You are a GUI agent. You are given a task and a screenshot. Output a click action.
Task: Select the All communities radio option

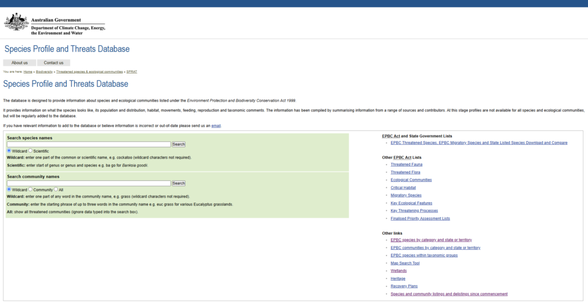coord(56,189)
